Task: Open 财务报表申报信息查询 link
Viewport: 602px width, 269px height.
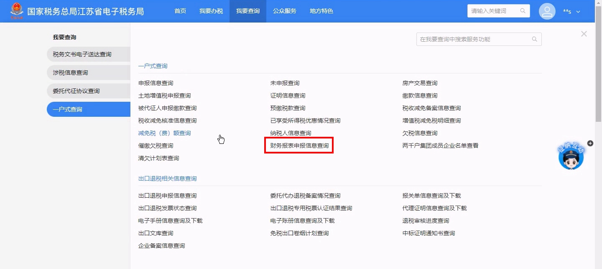Action: (x=299, y=146)
